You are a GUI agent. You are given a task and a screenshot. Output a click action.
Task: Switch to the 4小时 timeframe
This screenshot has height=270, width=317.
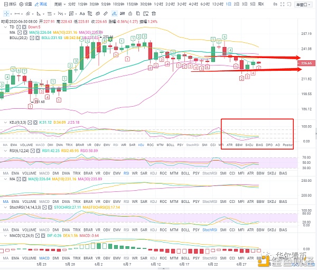click(193, 4)
